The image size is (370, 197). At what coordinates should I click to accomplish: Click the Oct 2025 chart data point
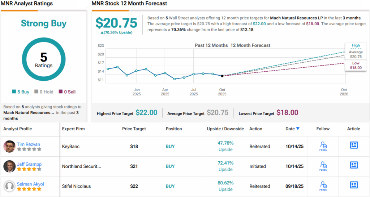pyautogui.click(x=222, y=76)
